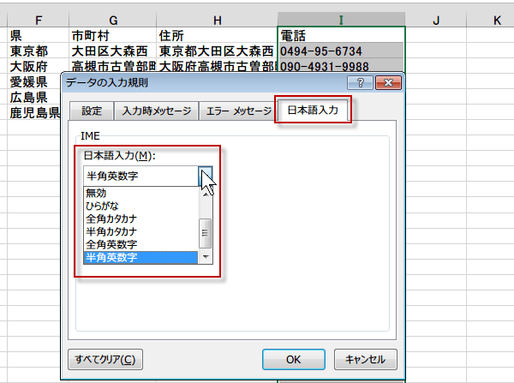Click the すべてクリア button
This screenshot has height=383, width=514.
(x=105, y=359)
